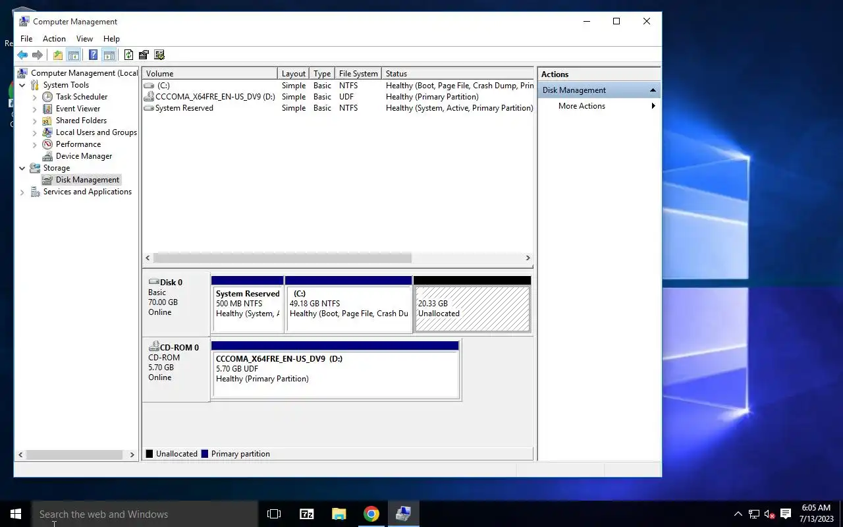
Task: Toggle Show/Hide Console Tree toolbar icon
Action: tap(74, 55)
